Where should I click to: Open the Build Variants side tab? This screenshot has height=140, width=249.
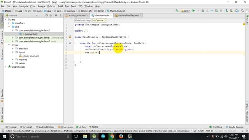[2, 115]
